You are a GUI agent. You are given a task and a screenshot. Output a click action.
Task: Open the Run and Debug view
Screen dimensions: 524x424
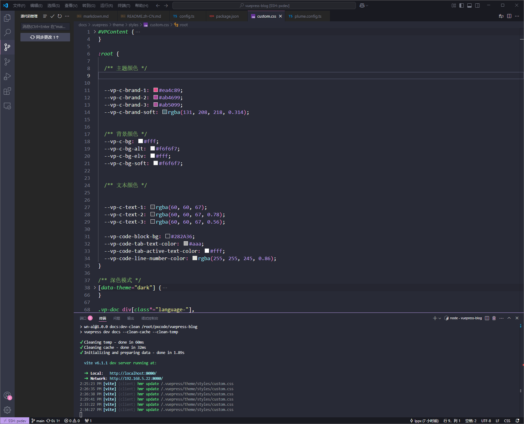coord(7,76)
